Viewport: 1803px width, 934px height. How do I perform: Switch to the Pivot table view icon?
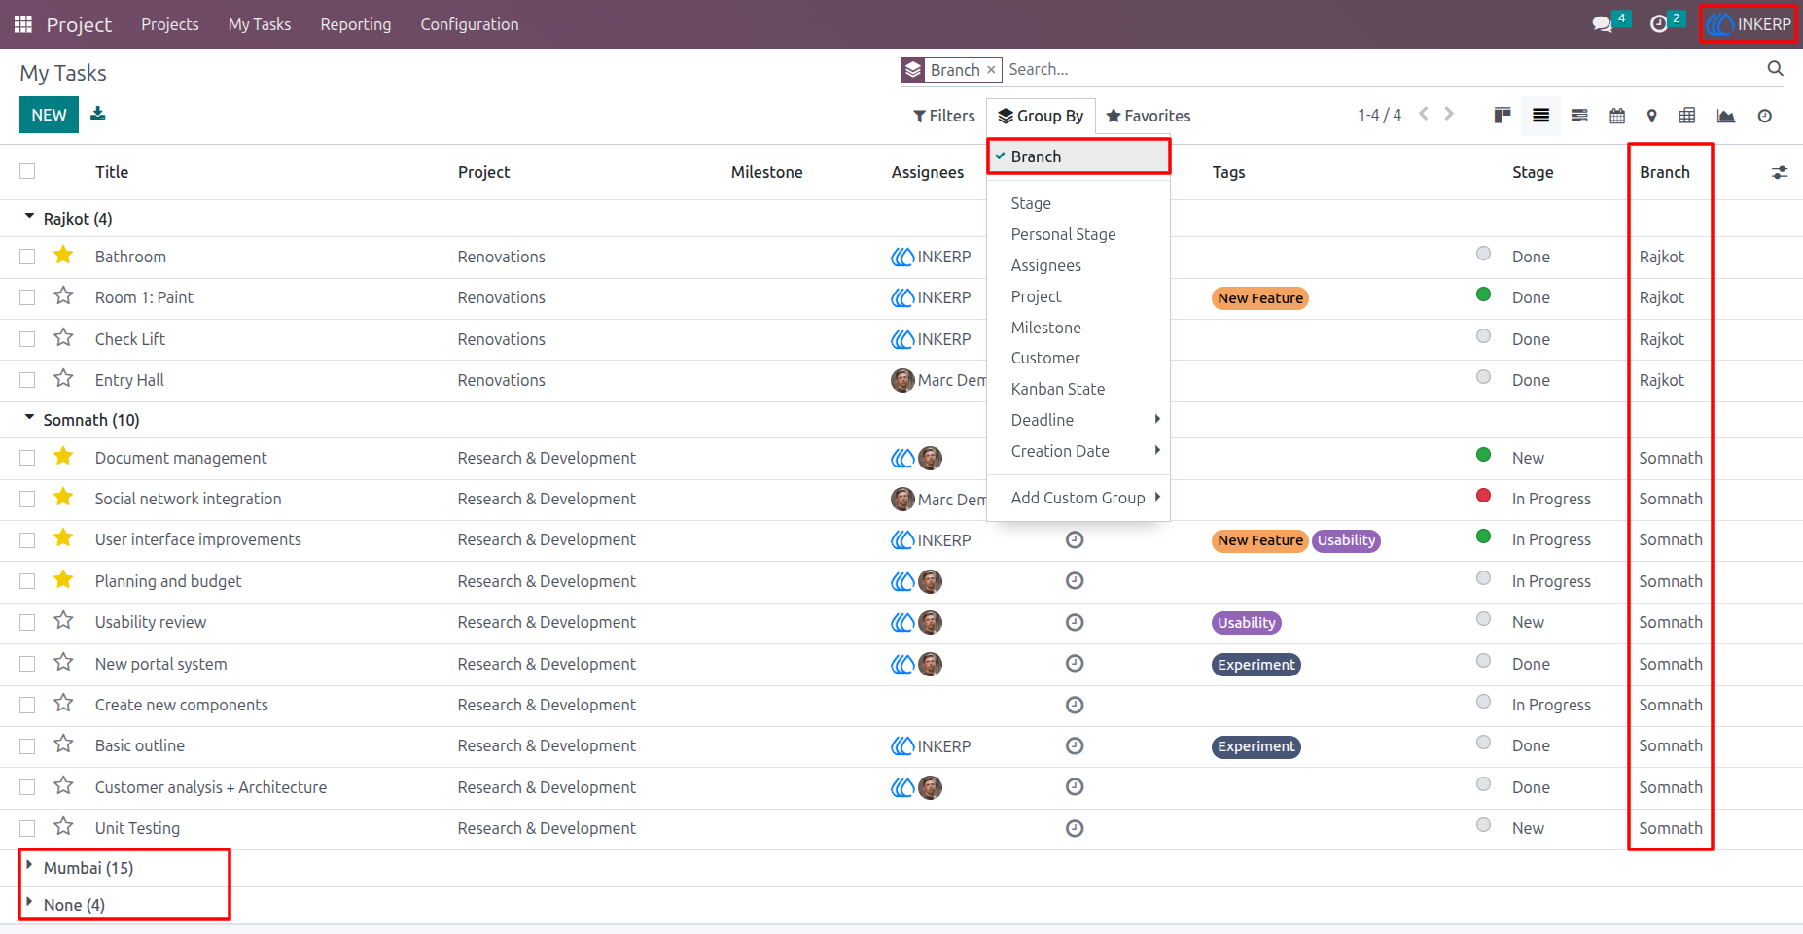click(x=1687, y=116)
